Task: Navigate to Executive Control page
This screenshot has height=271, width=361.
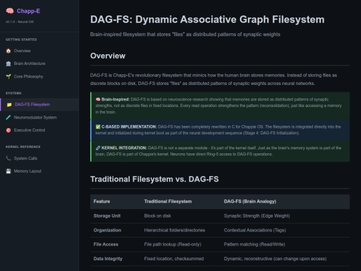Action: (x=39, y=130)
